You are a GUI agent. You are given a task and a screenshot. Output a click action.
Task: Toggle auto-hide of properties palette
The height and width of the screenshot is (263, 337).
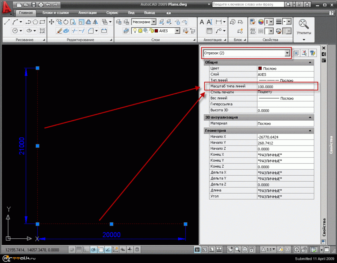(324, 54)
